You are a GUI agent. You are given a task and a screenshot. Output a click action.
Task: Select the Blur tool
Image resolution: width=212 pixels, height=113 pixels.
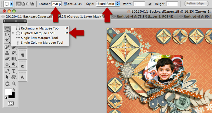(x=7, y=64)
